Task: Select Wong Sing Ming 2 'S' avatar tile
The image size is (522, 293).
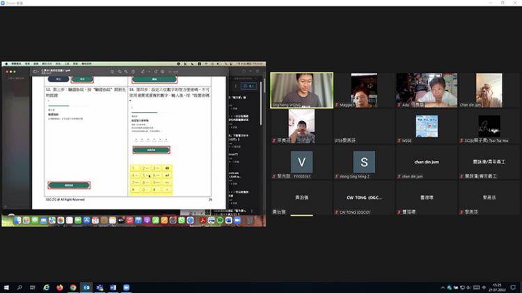Action: tap(364, 162)
